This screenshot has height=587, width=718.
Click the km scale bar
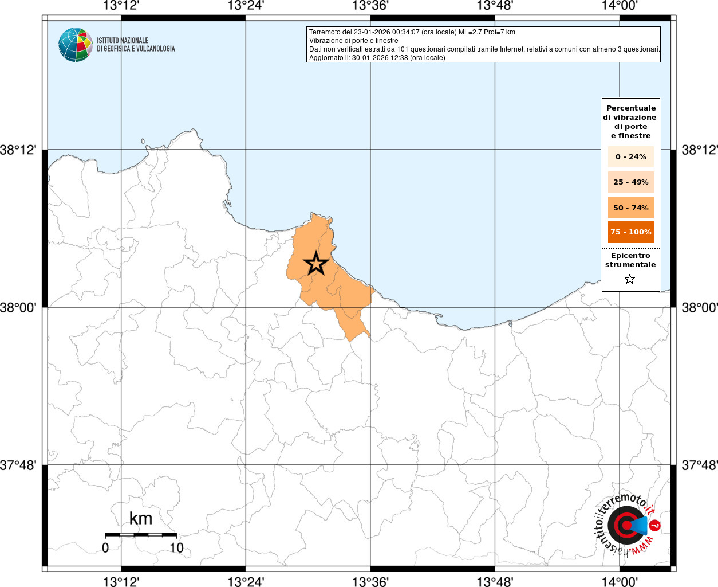coord(141,534)
